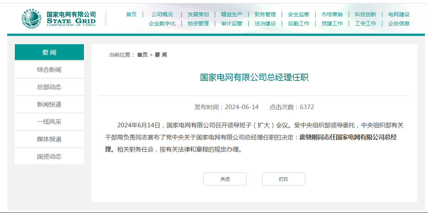Go to 一线风采 in the sidebar

49,122
